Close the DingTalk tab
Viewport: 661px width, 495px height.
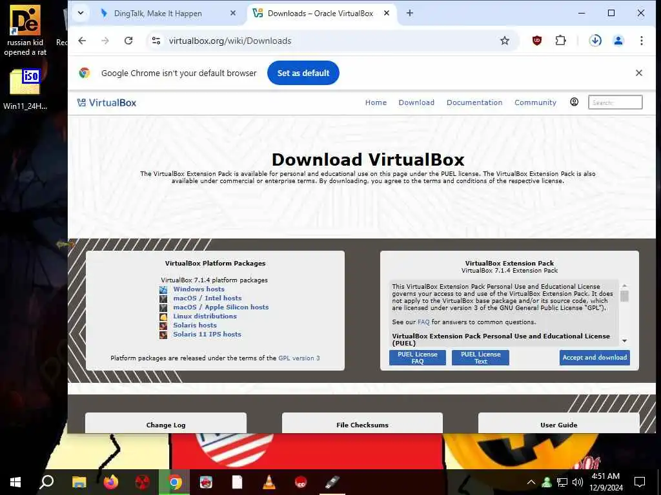pyautogui.click(x=232, y=14)
